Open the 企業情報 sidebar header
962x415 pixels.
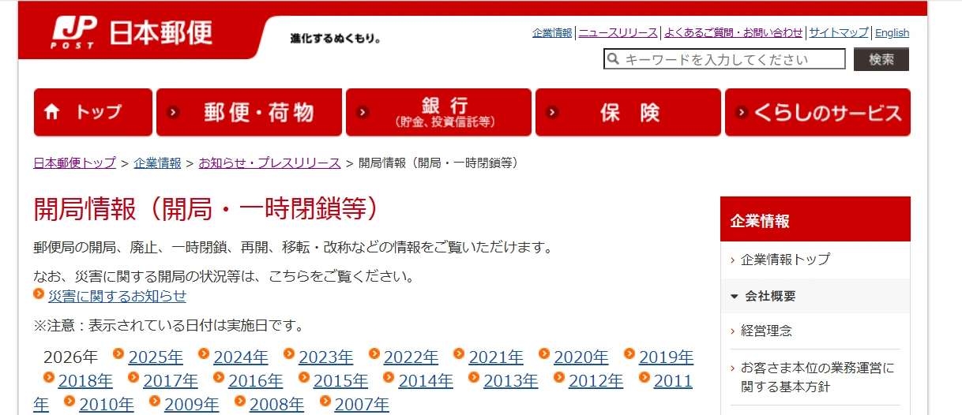tap(815, 219)
